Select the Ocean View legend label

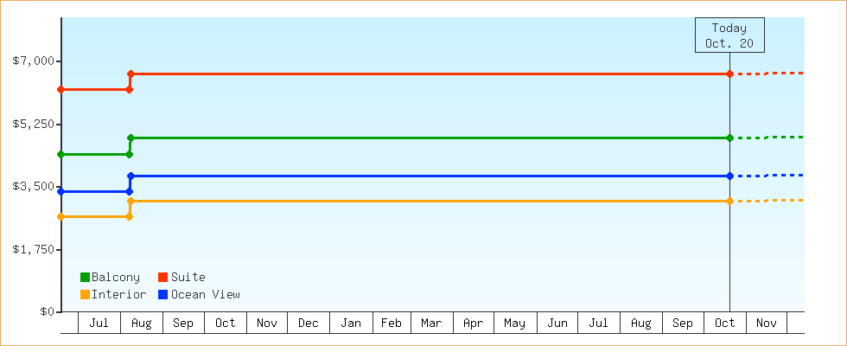tap(205, 295)
